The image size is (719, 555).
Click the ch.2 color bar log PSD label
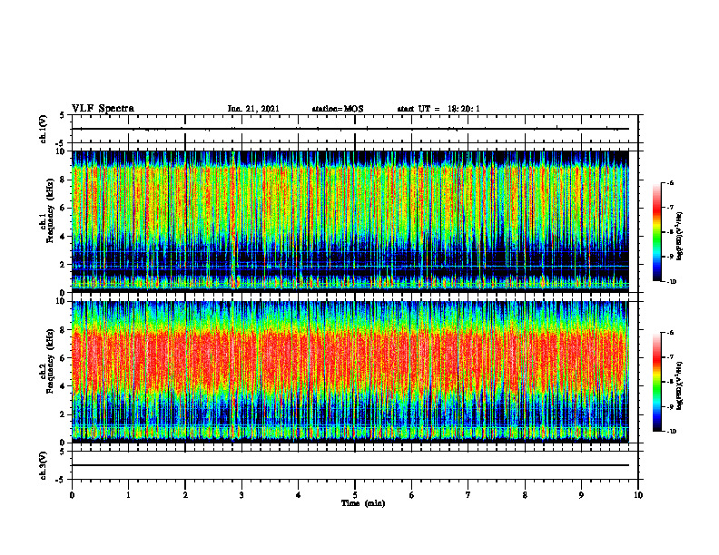680,384
